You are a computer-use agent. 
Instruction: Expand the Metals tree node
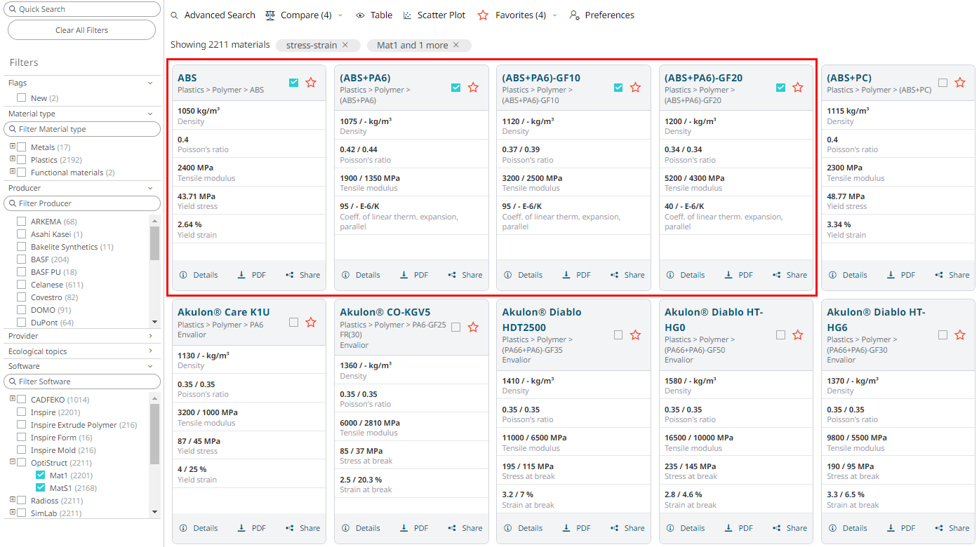[x=13, y=147]
